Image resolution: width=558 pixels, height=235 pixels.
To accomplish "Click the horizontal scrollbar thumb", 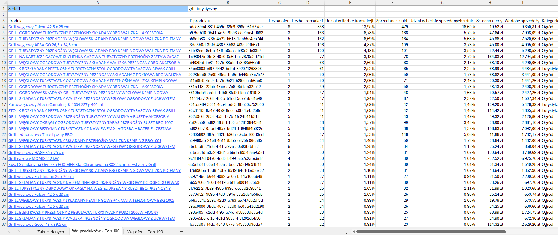I will point(431,231).
